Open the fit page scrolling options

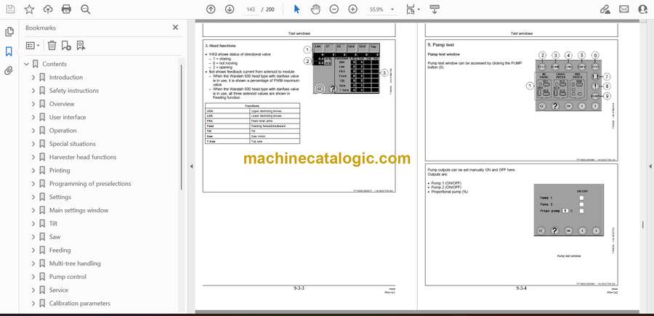coord(413,9)
